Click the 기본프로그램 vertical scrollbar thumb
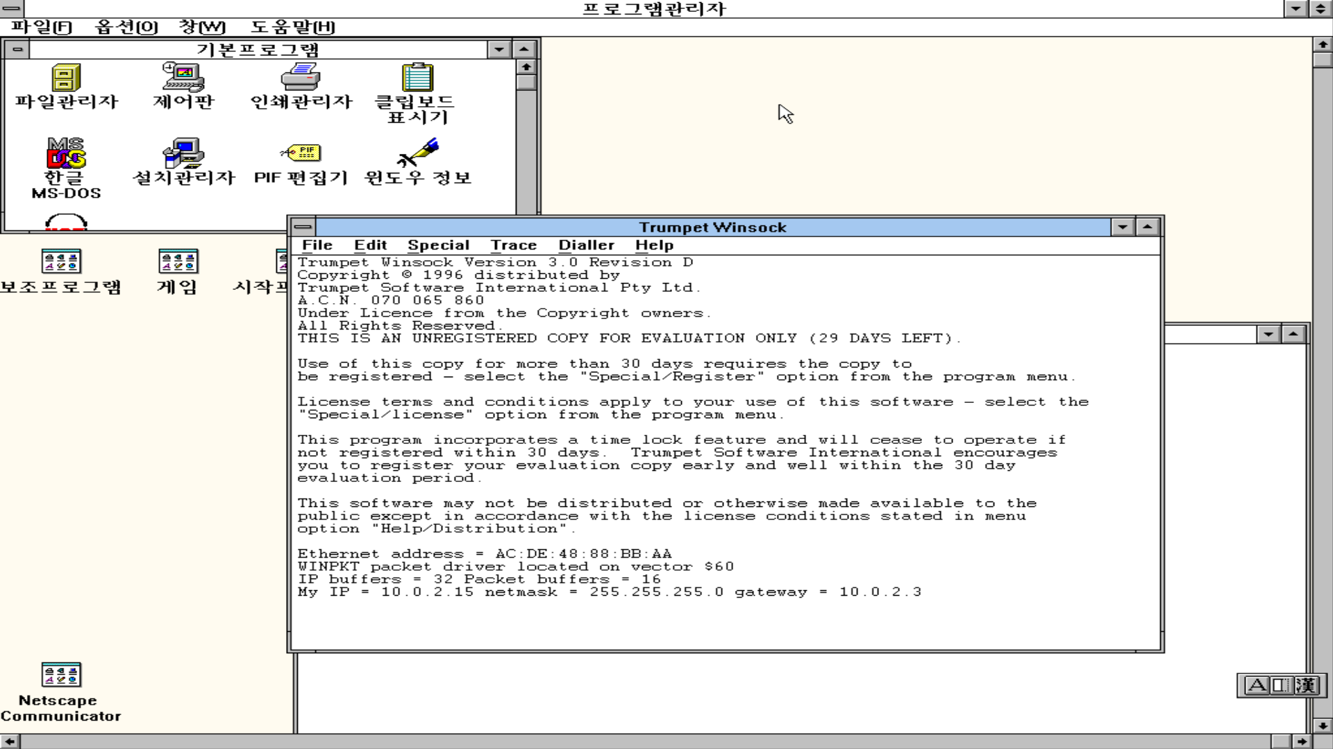Image resolution: width=1333 pixels, height=749 pixels. click(x=526, y=83)
